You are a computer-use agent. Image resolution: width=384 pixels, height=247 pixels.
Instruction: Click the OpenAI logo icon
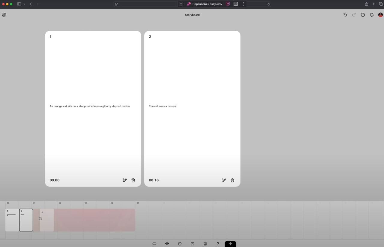coord(4,15)
